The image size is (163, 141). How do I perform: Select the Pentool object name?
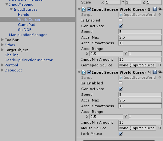click(x=11, y=65)
